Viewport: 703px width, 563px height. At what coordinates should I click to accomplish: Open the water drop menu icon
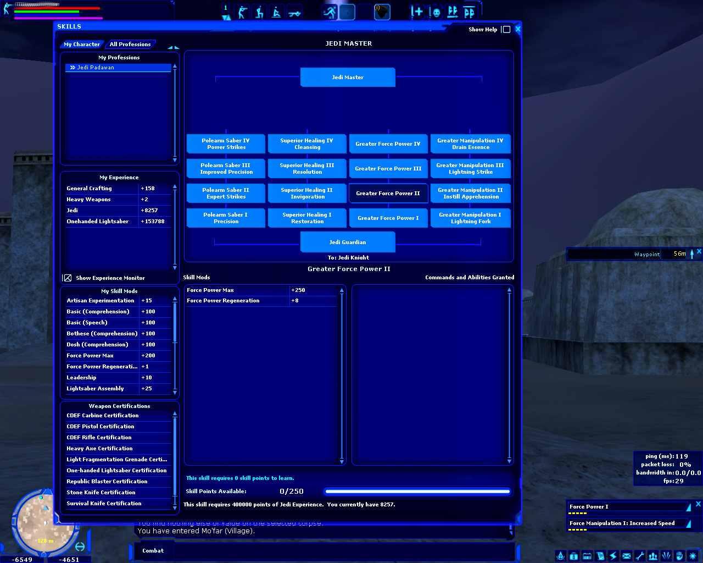pos(560,556)
